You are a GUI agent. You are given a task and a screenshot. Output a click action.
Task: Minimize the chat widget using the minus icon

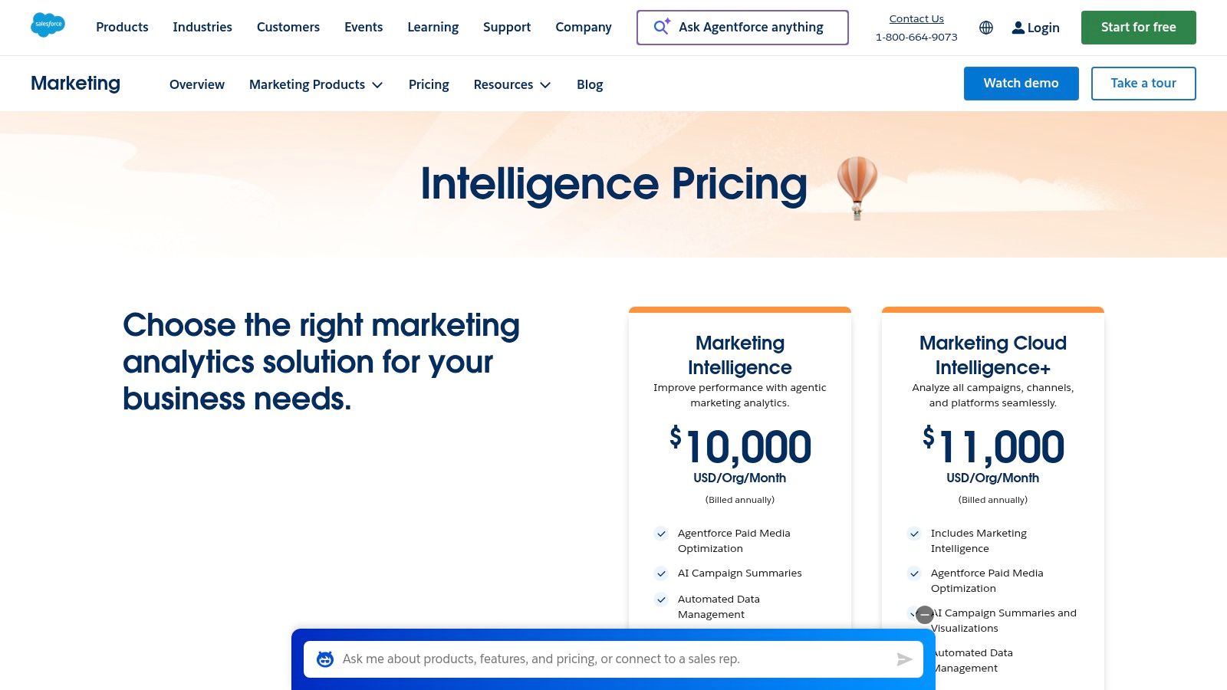coord(924,615)
